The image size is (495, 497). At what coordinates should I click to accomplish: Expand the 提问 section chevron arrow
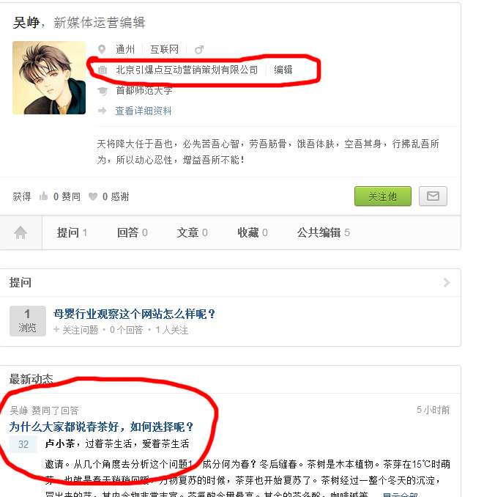[x=447, y=282]
